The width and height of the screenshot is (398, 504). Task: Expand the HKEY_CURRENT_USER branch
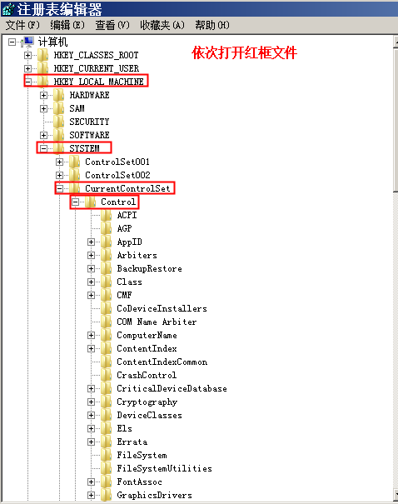click(28, 68)
